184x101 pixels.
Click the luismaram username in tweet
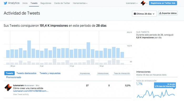click(18, 85)
